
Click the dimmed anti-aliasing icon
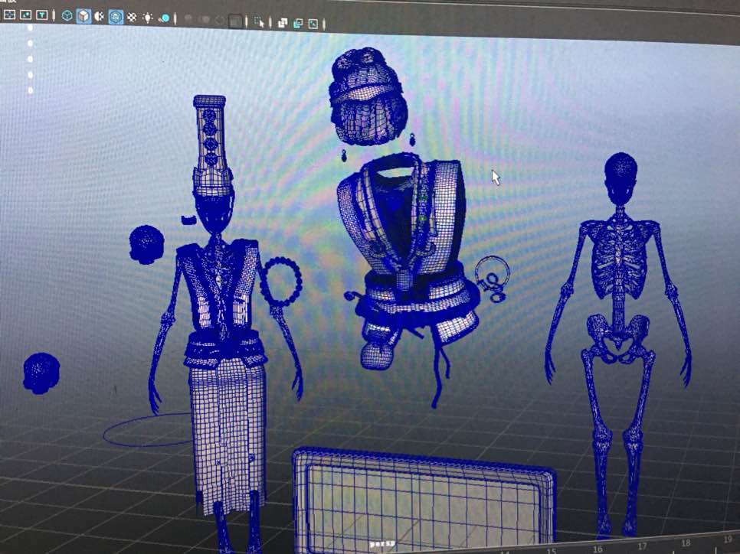[220, 20]
